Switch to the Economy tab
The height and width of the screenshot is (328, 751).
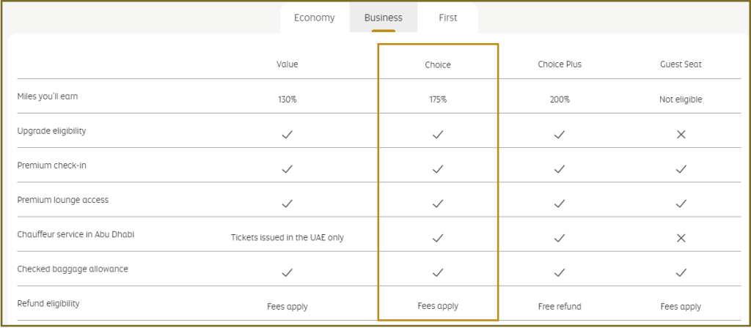(314, 18)
